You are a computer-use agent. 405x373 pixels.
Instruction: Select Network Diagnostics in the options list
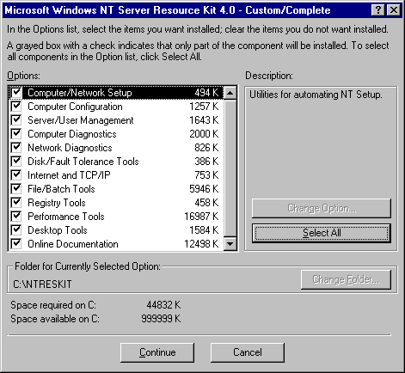tap(116, 148)
